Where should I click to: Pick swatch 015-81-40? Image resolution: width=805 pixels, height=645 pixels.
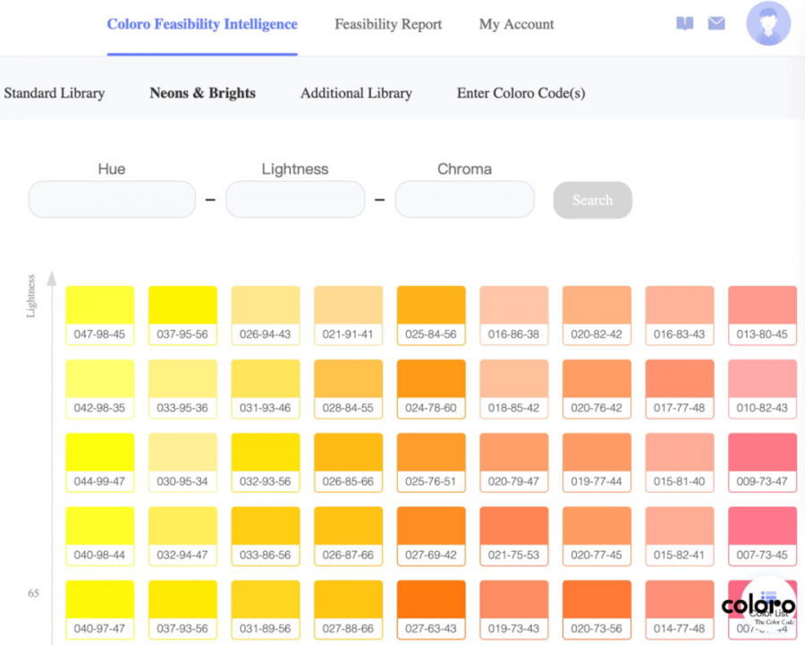click(680, 463)
